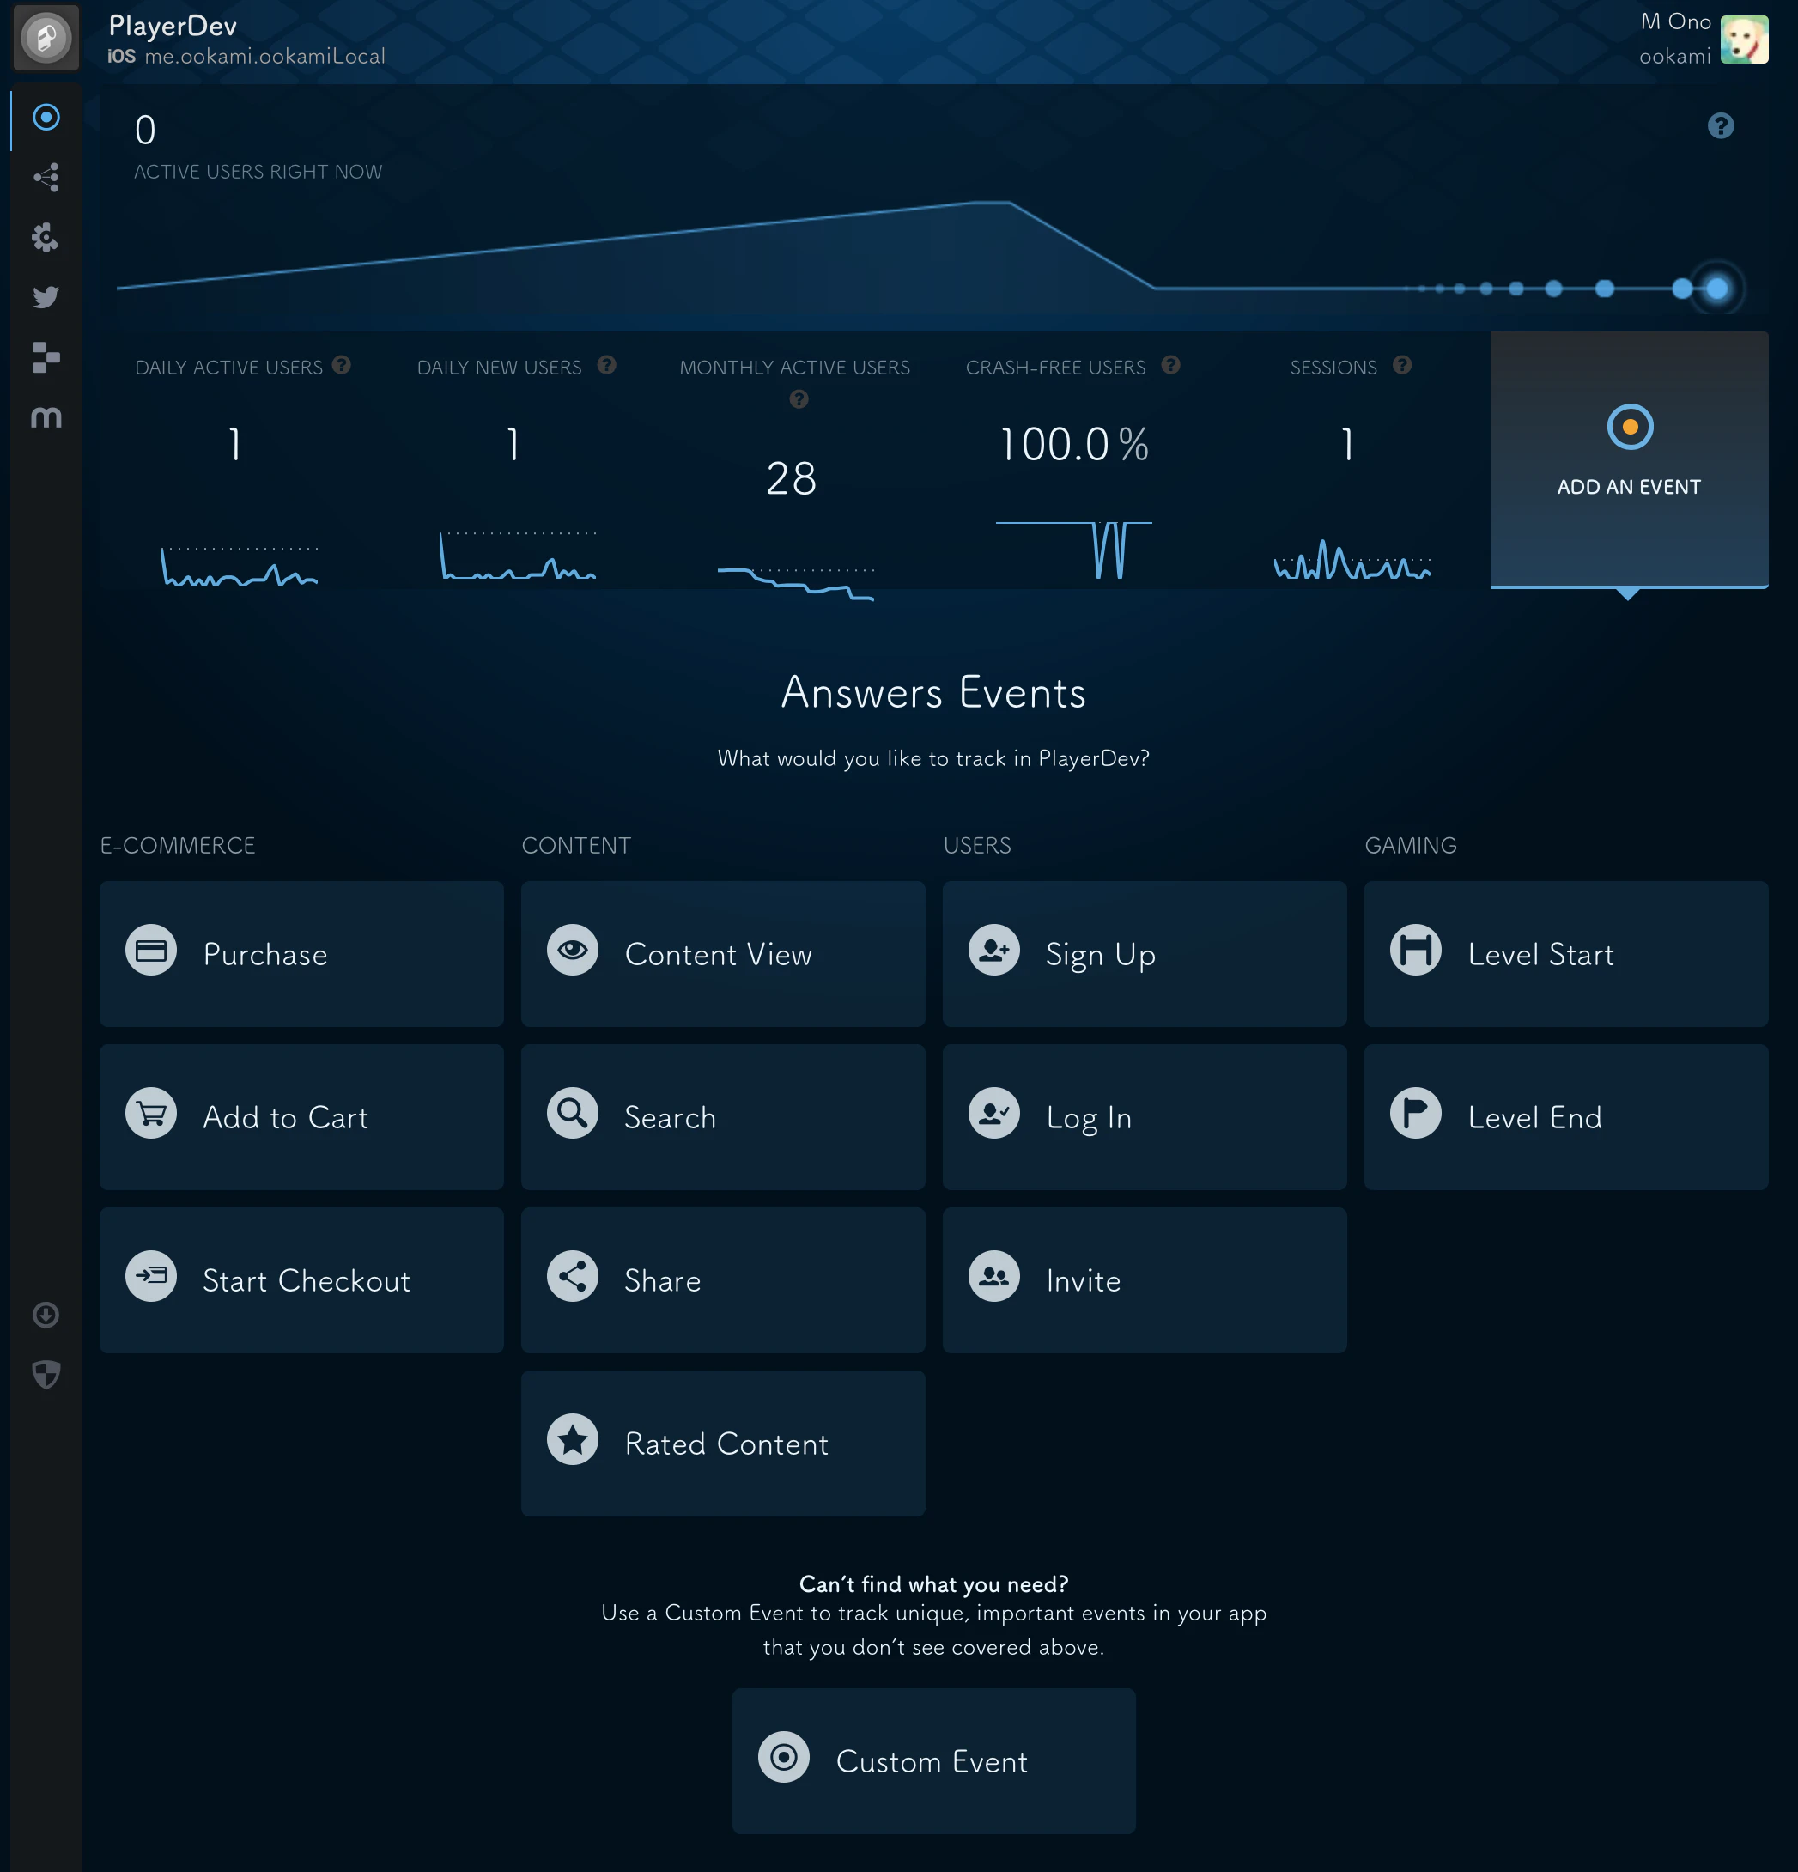Click help icon next to Sessions
This screenshot has width=1798, height=1872.
(1401, 365)
